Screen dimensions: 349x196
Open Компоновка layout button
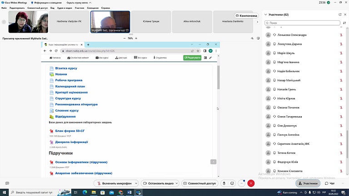click(246, 15)
